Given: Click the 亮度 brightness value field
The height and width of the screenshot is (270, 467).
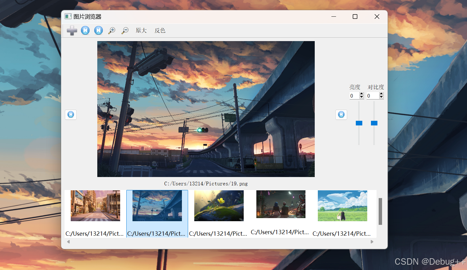Looking at the screenshot, I should [354, 96].
